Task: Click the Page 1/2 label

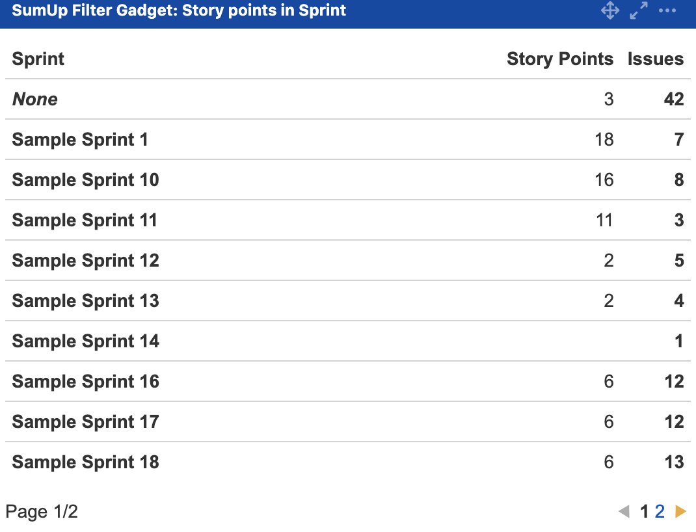Action: (x=41, y=512)
